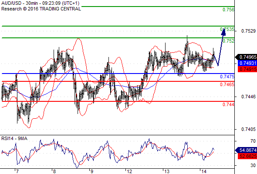257x174 pixels.
Task: Click the AUD/USD 30min chart title
Action: [41, 3]
